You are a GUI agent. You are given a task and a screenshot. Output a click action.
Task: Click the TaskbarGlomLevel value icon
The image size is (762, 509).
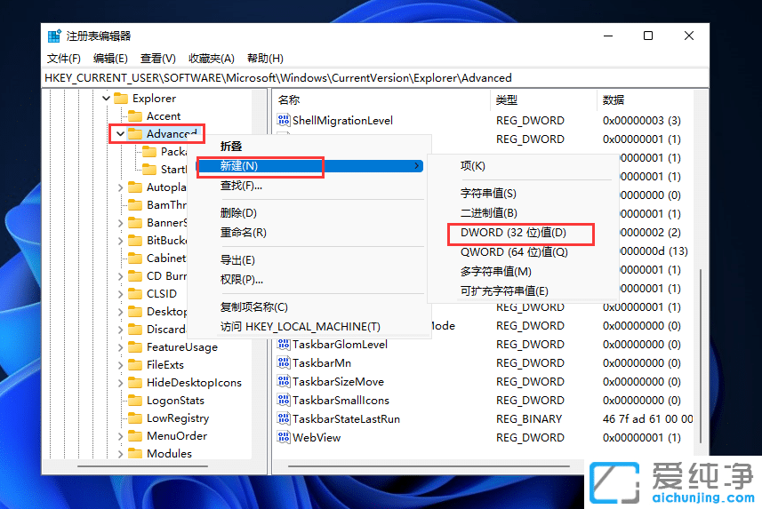coord(284,344)
